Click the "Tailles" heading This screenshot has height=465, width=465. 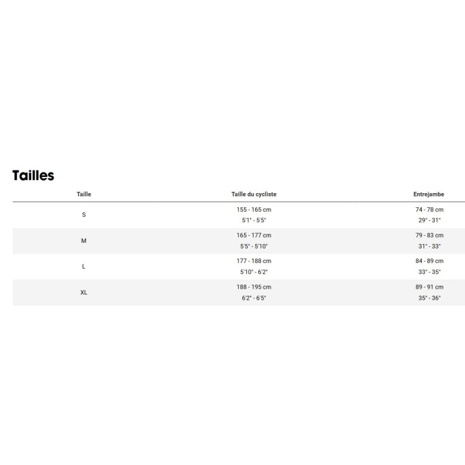pyautogui.click(x=33, y=176)
